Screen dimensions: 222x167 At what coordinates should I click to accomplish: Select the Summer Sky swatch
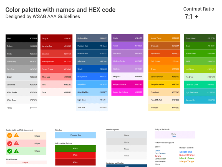point(200,100)
